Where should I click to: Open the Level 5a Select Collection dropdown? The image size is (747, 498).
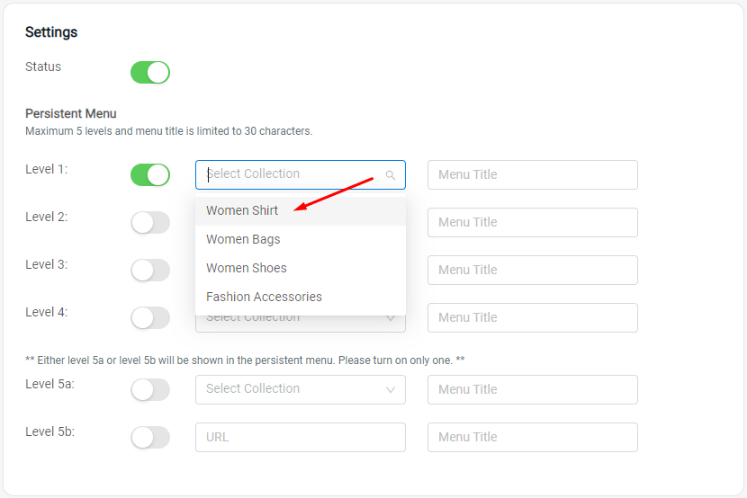coord(300,389)
